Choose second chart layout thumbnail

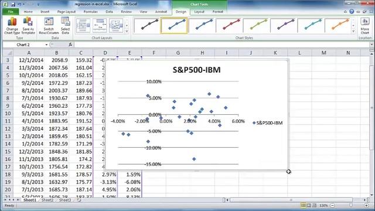pyautogui.click(x=100, y=25)
